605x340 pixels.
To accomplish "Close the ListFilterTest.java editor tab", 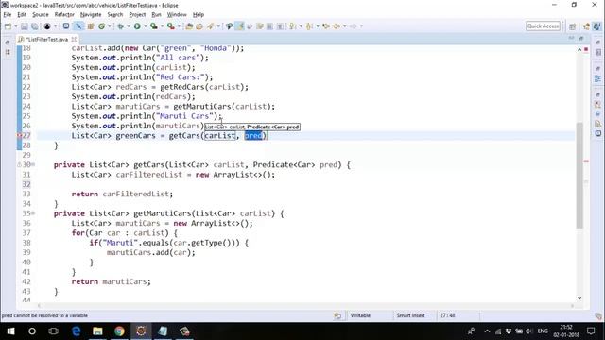I will [74, 40].
